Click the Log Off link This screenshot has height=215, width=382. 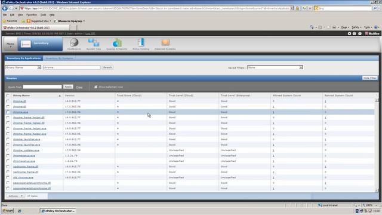tap(90, 33)
